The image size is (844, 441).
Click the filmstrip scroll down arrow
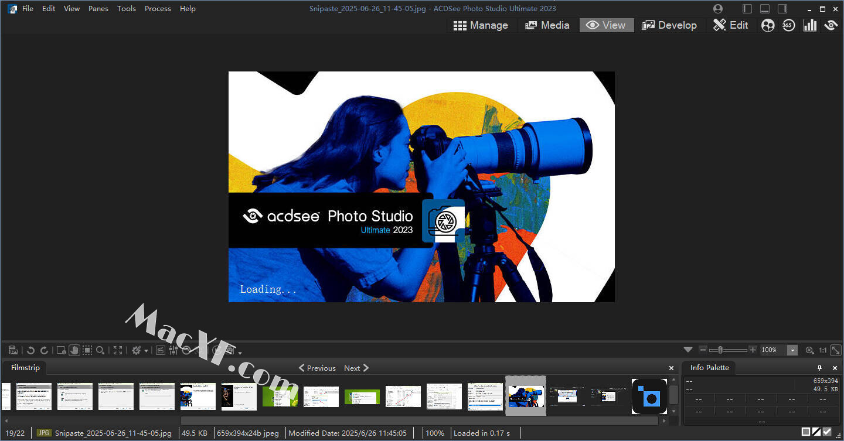pos(674,412)
